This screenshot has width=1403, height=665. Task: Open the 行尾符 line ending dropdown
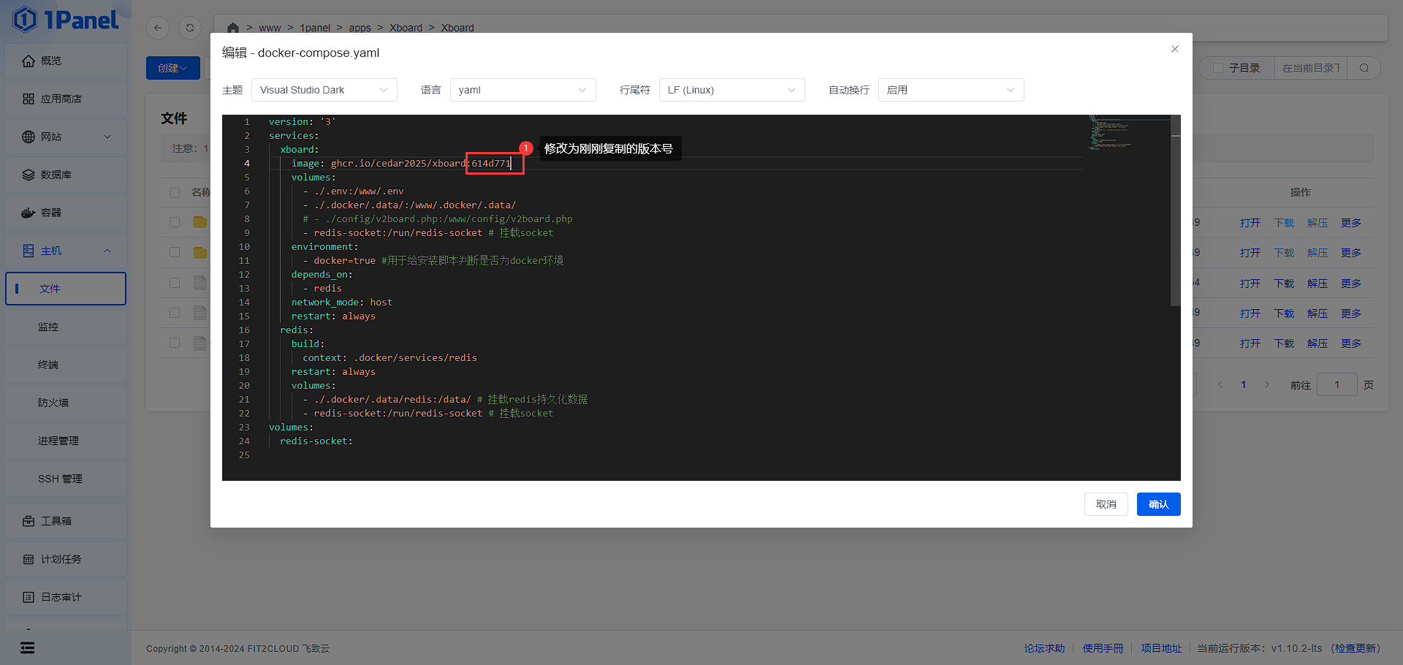(x=731, y=90)
